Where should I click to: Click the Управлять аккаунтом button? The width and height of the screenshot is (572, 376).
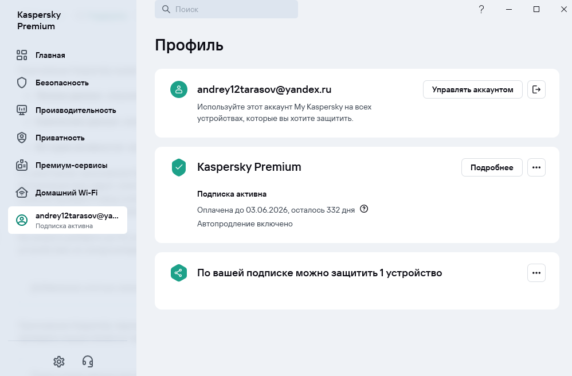pyautogui.click(x=472, y=90)
